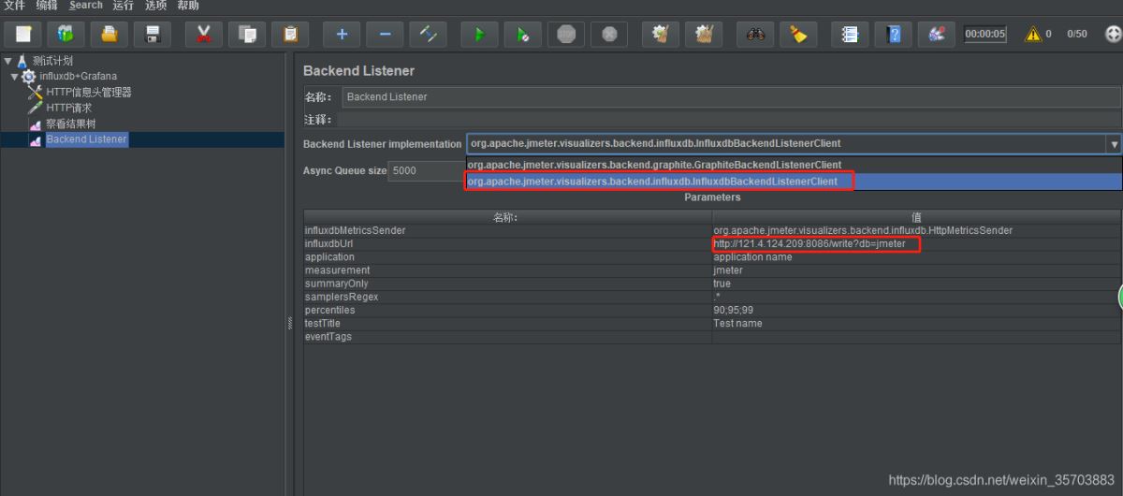1123x496 pixels.
Task: Click the blue plus Expand All icon
Action: click(342, 35)
